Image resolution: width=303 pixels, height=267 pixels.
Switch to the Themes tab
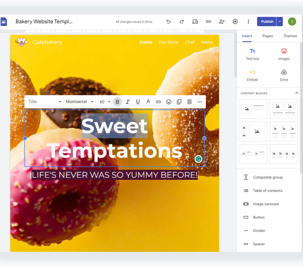pos(290,36)
